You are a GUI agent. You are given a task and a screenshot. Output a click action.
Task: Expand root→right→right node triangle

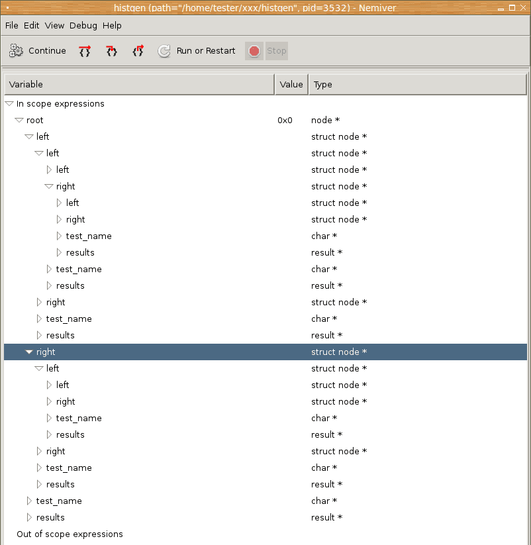click(39, 451)
